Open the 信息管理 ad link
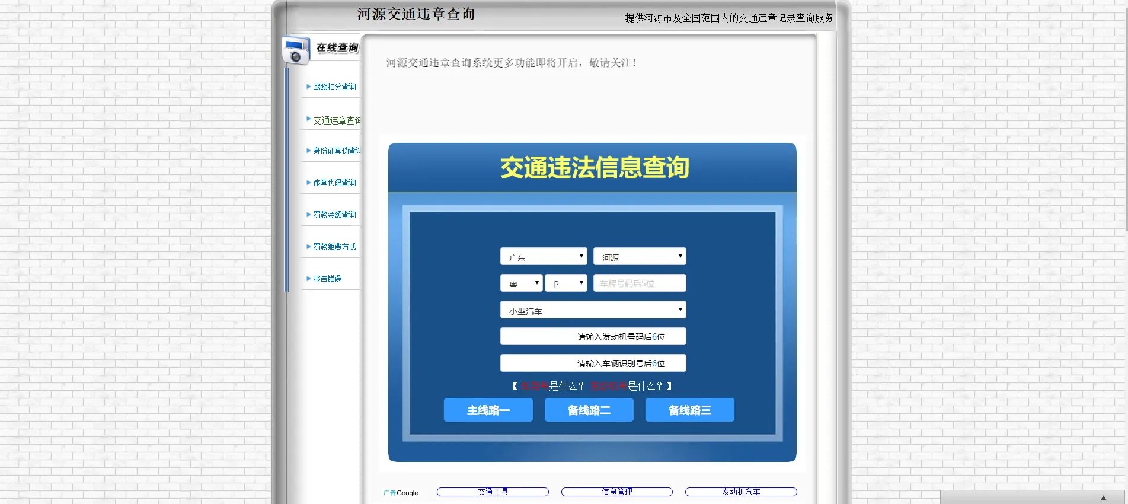The height and width of the screenshot is (504, 1128). (617, 492)
